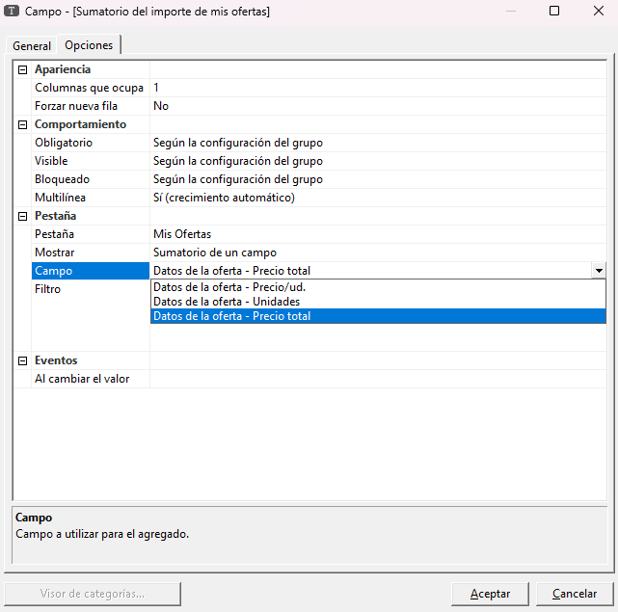The image size is (618, 612).
Task: Click the Campo window title icon
Action: (13, 12)
